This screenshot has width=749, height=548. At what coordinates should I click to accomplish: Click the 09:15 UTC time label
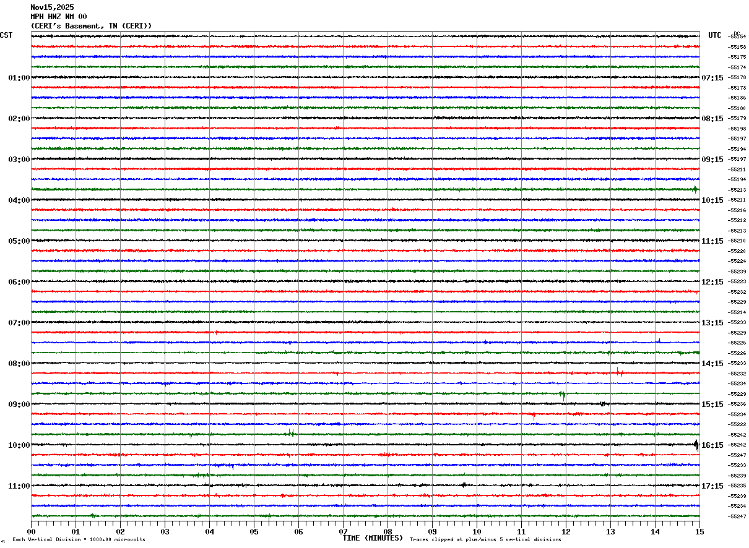pyautogui.click(x=712, y=160)
